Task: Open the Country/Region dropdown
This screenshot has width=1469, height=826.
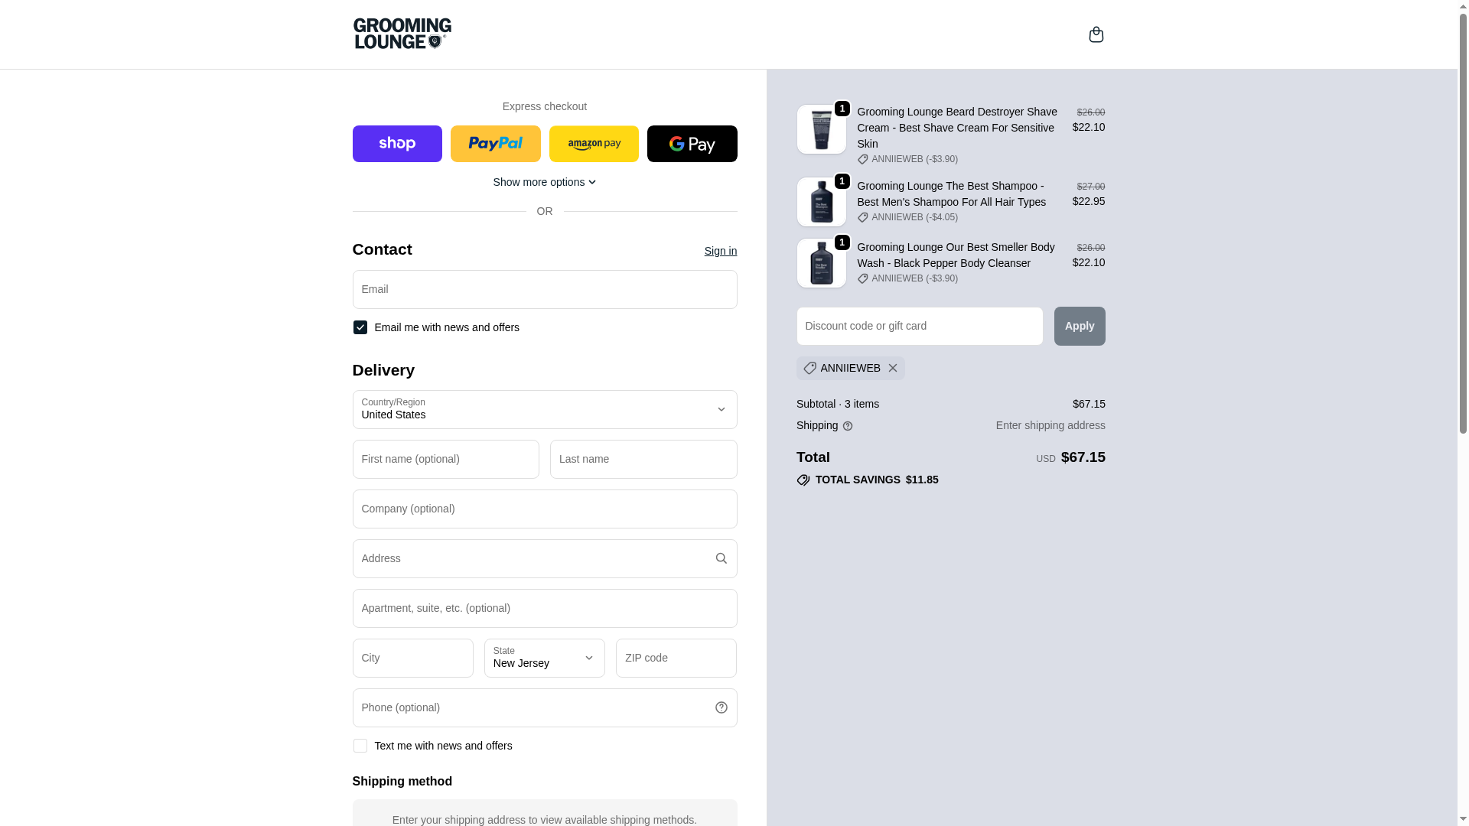Action: 544,409
